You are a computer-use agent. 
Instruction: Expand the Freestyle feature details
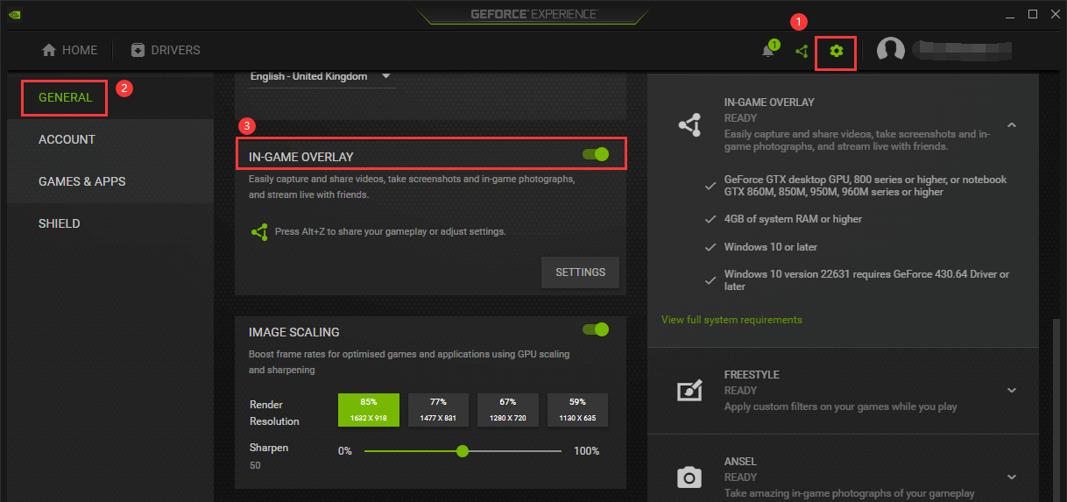(1012, 391)
